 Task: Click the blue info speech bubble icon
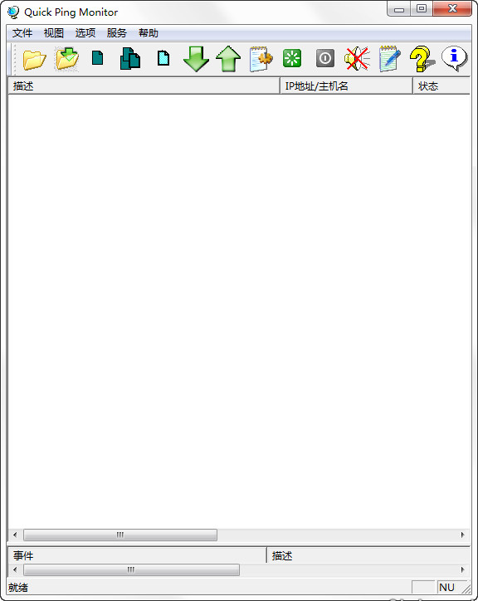(x=454, y=58)
